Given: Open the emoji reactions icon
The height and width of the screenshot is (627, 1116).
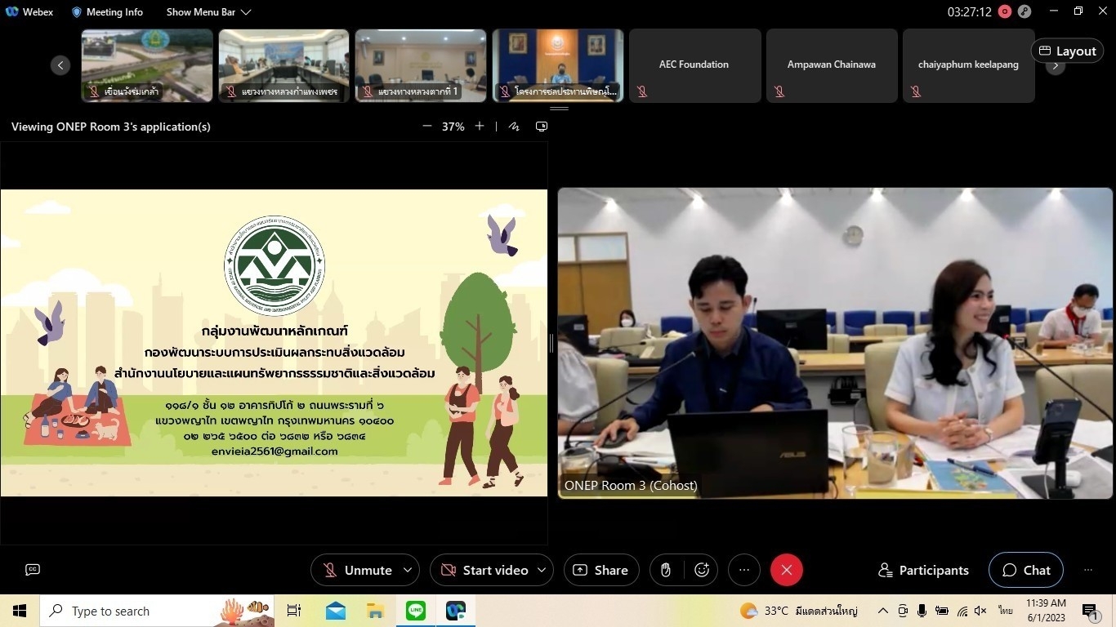Looking at the screenshot, I should tap(702, 570).
